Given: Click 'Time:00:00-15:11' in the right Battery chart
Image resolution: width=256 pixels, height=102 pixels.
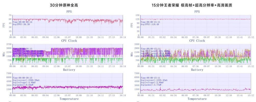Looking at the screenshot, I should [150, 78].
